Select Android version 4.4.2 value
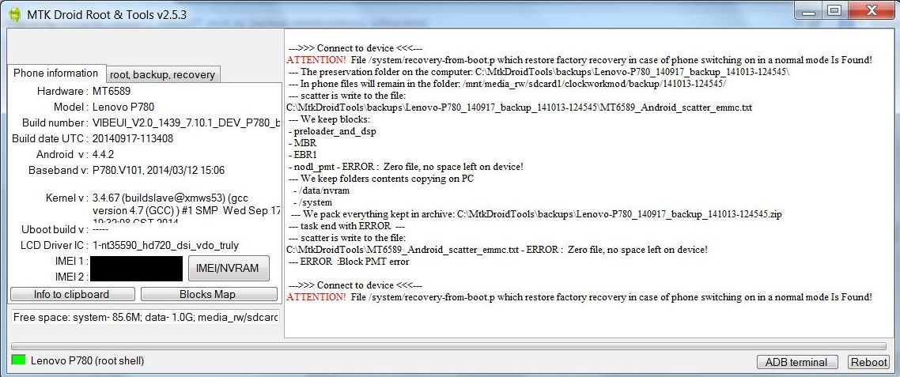 point(104,154)
